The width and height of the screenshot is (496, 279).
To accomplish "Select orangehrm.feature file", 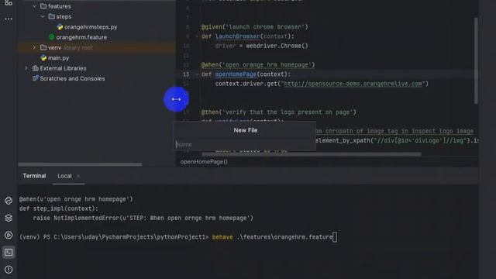I will (81, 37).
